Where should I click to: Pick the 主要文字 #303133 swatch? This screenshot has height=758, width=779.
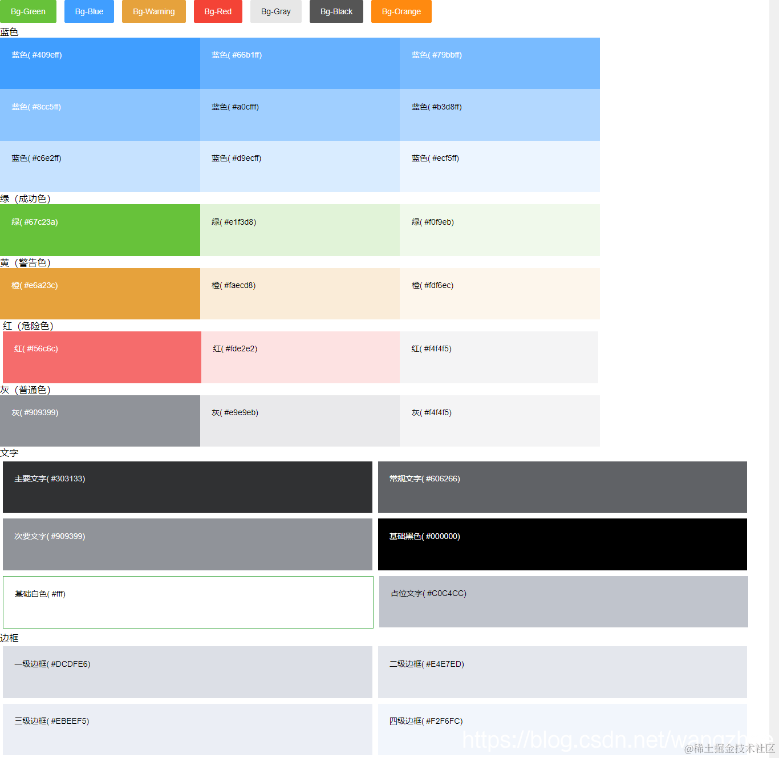(188, 487)
